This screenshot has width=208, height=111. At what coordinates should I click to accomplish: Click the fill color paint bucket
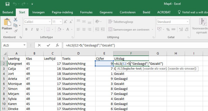(x=59, y=29)
